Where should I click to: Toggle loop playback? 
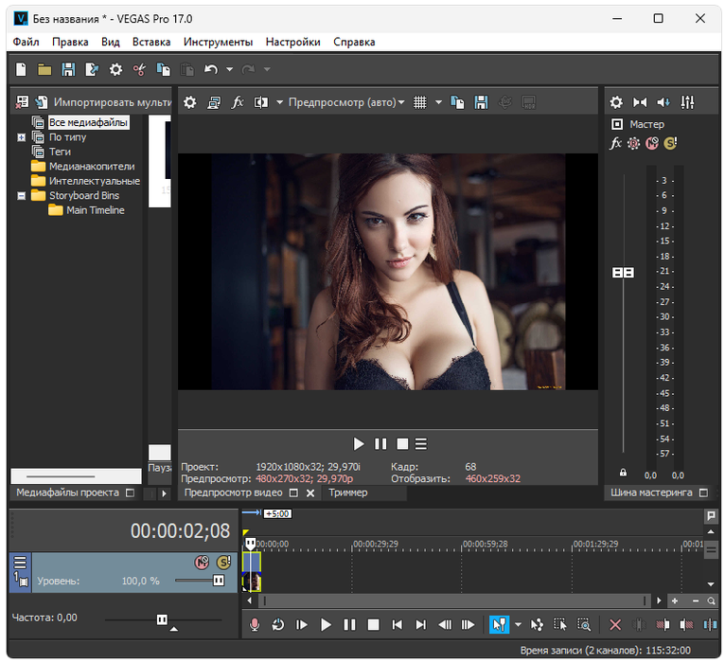coord(278,625)
